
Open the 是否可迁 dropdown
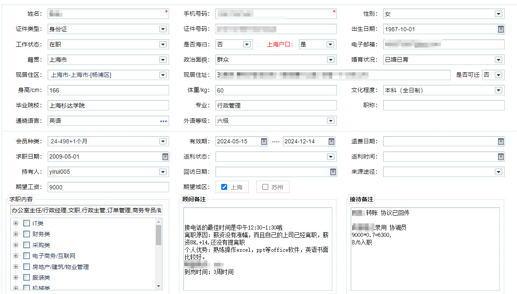click(498, 75)
